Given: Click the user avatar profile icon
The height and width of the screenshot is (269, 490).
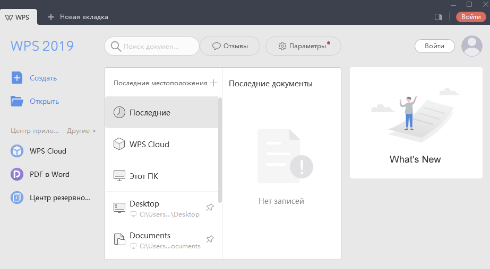Looking at the screenshot, I should click(471, 46).
